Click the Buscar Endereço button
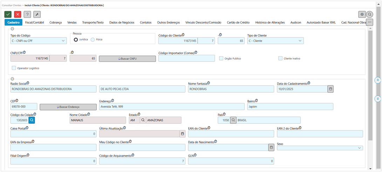Screen dimensions: 382x172 pos(68,107)
